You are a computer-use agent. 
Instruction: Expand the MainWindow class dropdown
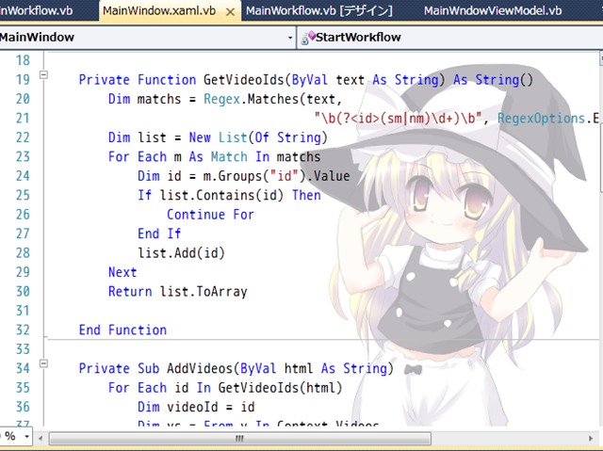pos(289,38)
